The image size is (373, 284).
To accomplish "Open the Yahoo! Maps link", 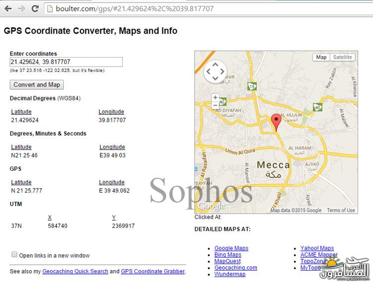I will tap(317, 248).
